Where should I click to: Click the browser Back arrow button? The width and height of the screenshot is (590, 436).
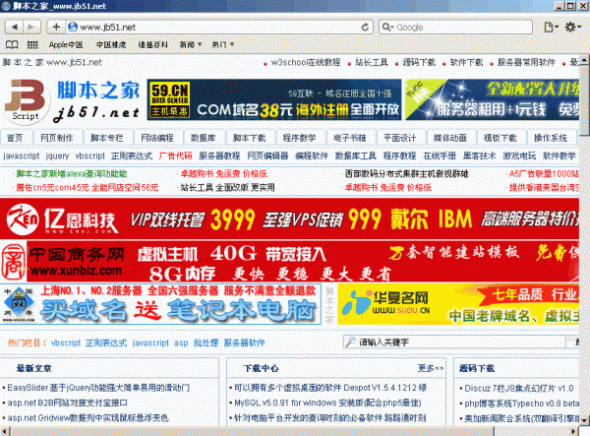[14, 28]
